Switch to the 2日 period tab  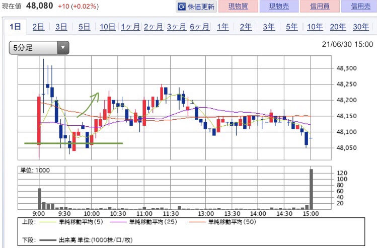click(x=38, y=27)
